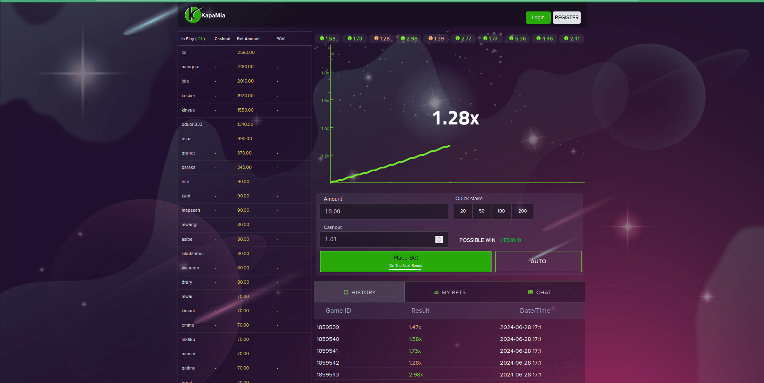Increase Cashout value with stepper arrows
This screenshot has height=383, width=764.
(x=439, y=237)
